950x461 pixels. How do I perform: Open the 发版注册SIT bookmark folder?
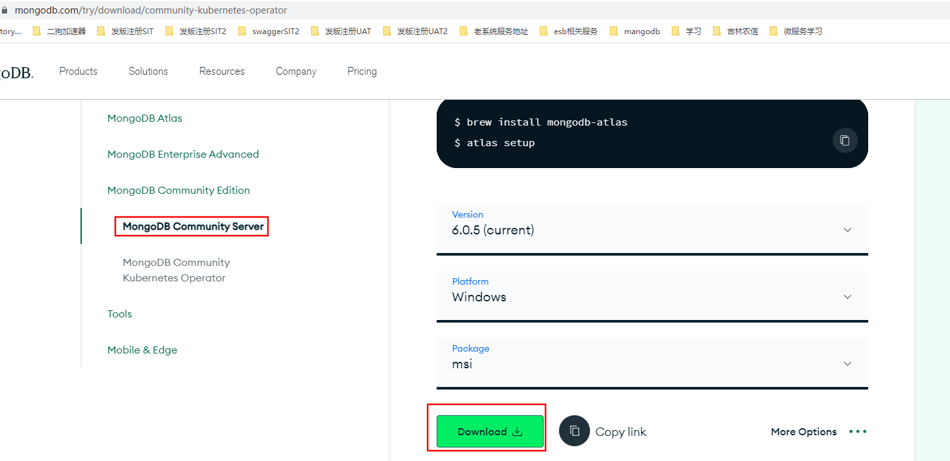coord(126,31)
